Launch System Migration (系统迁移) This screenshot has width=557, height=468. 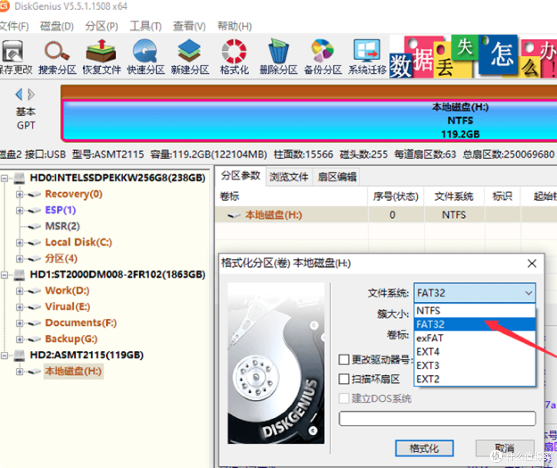pyautogui.click(x=367, y=57)
